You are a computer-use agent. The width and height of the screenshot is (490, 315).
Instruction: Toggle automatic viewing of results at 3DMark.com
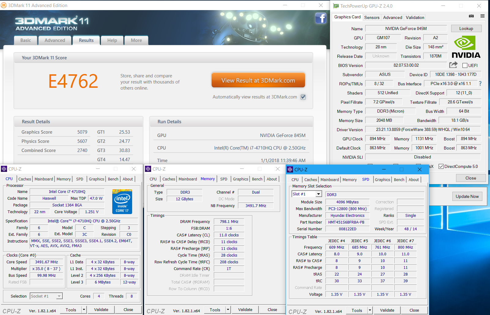[x=303, y=97]
